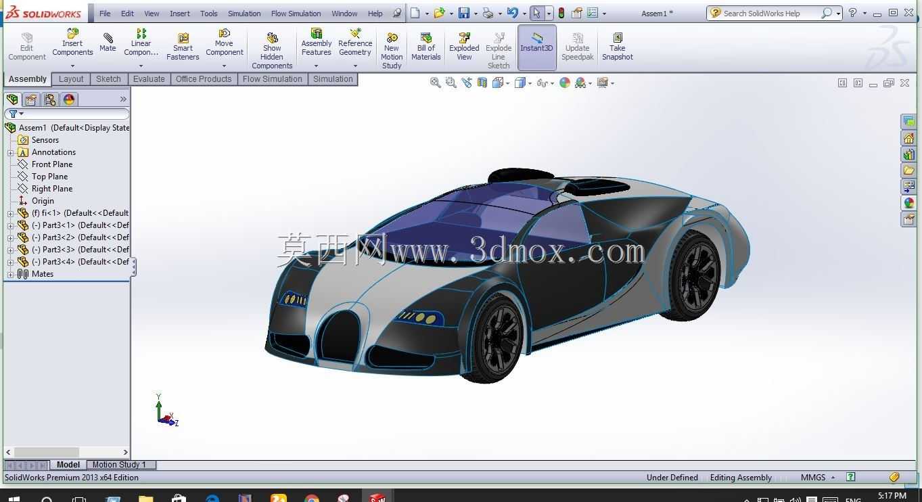Viewport: 922px width, 502px height.
Task: Open the Simulation menu
Action: [x=244, y=14]
